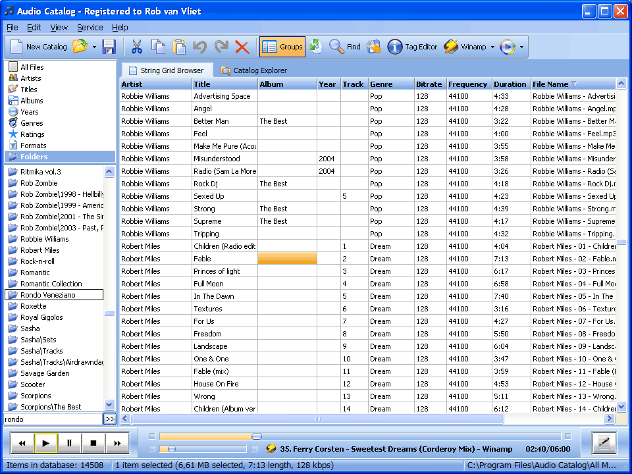Select the Artists category in the sidebar
Screen dimensions: 632x474
(x=30, y=78)
